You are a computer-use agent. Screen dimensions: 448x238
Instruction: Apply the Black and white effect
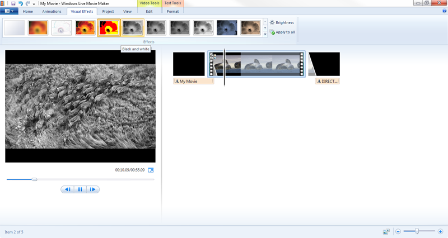133,27
